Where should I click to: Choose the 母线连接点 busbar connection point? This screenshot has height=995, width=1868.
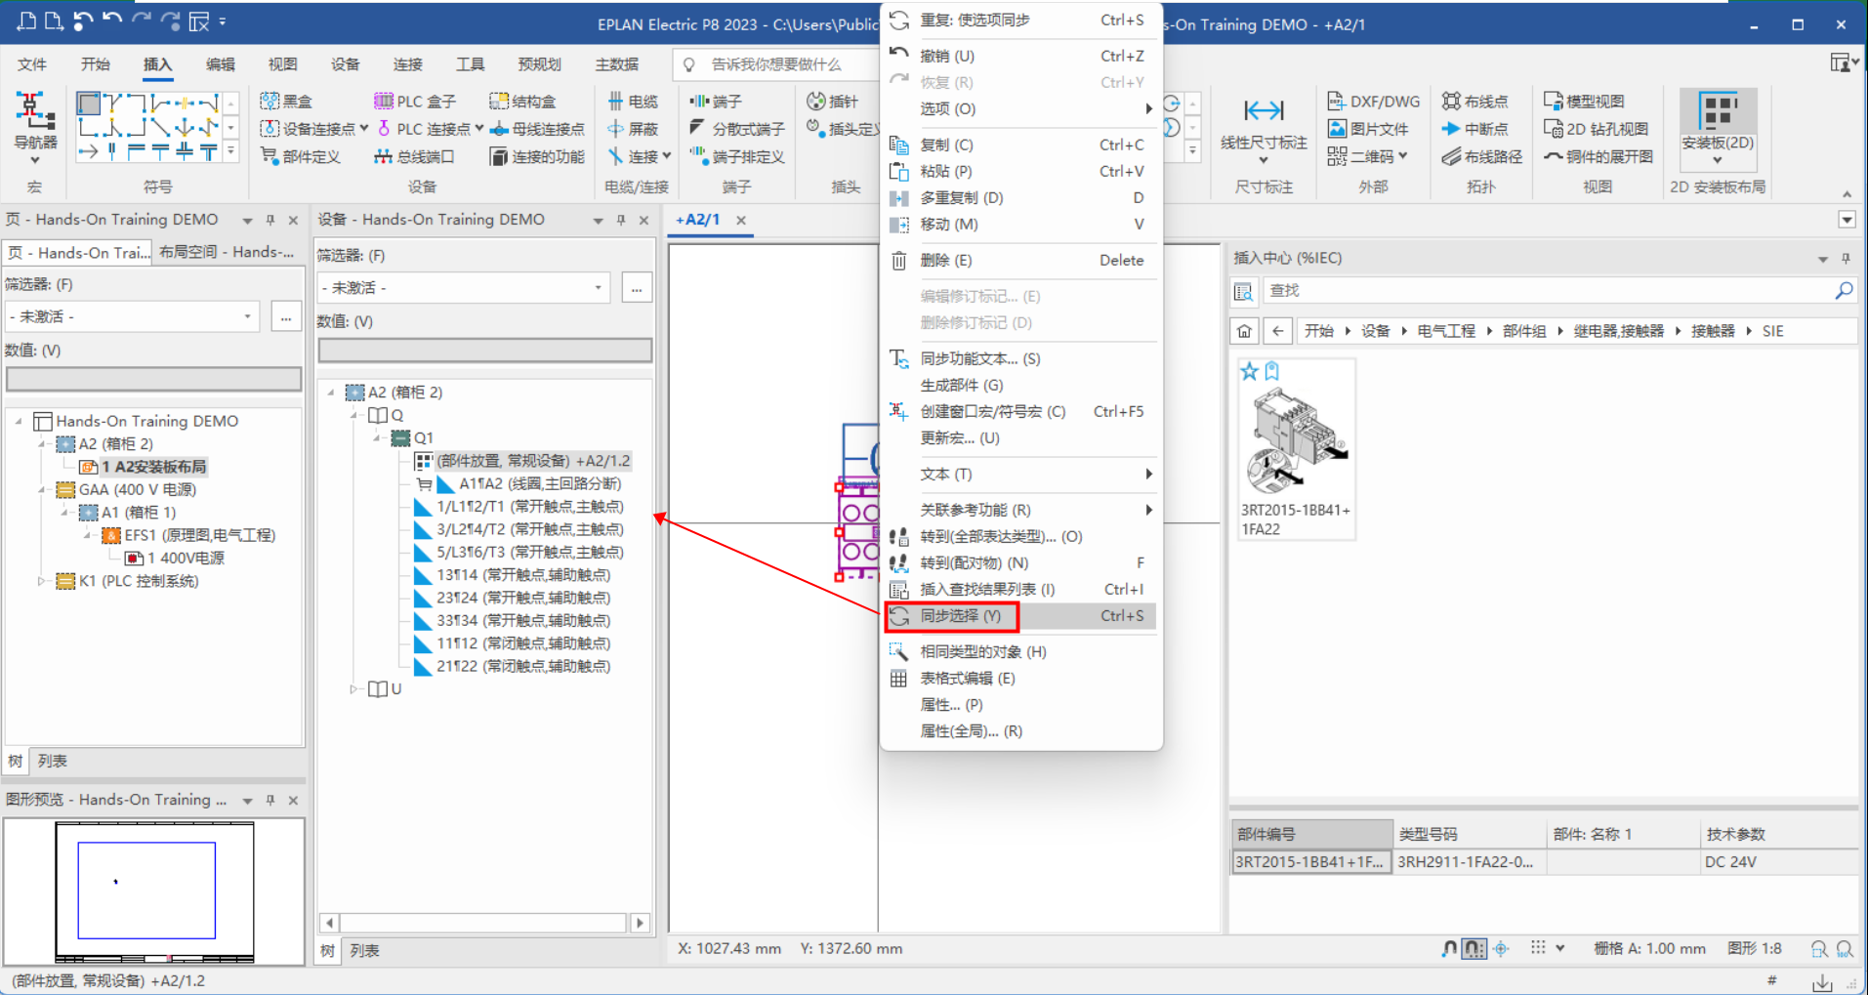537,129
